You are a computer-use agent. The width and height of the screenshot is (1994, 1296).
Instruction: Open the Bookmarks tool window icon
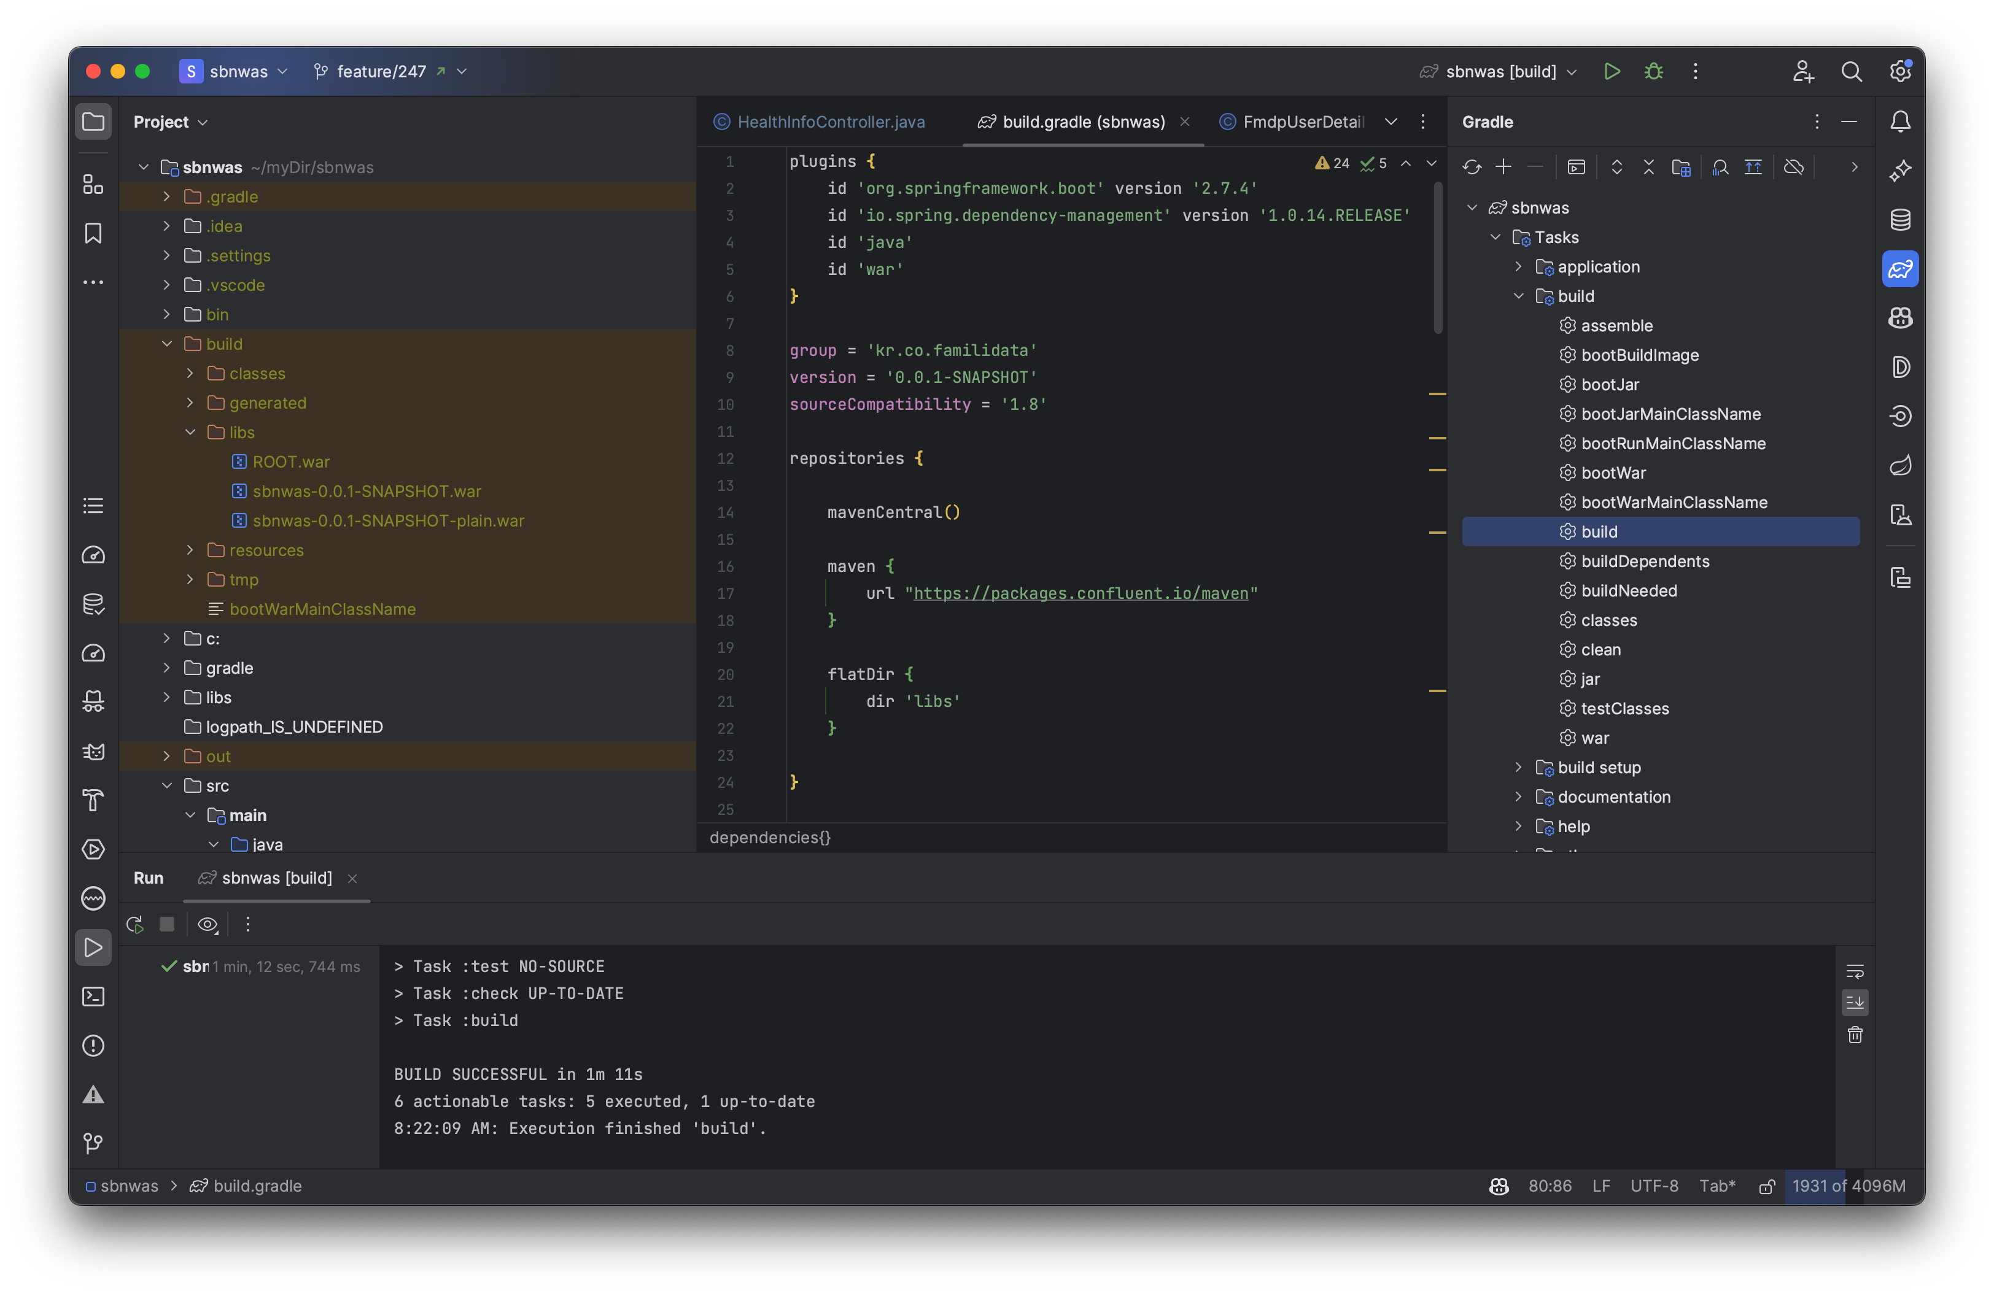coord(93,234)
